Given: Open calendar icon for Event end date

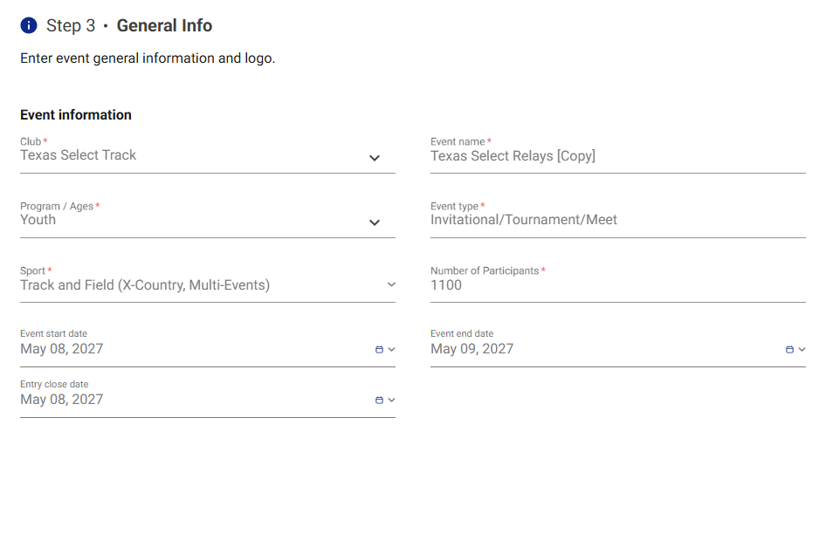Looking at the screenshot, I should pyautogui.click(x=789, y=349).
